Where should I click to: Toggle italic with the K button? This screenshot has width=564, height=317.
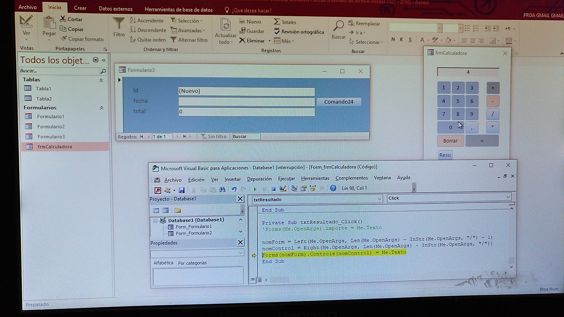(x=401, y=39)
